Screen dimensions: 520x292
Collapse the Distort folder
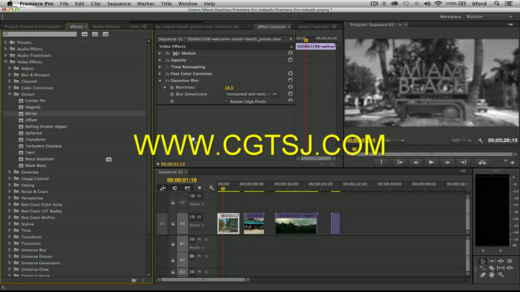pyautogui.click(x=10, y=94)
